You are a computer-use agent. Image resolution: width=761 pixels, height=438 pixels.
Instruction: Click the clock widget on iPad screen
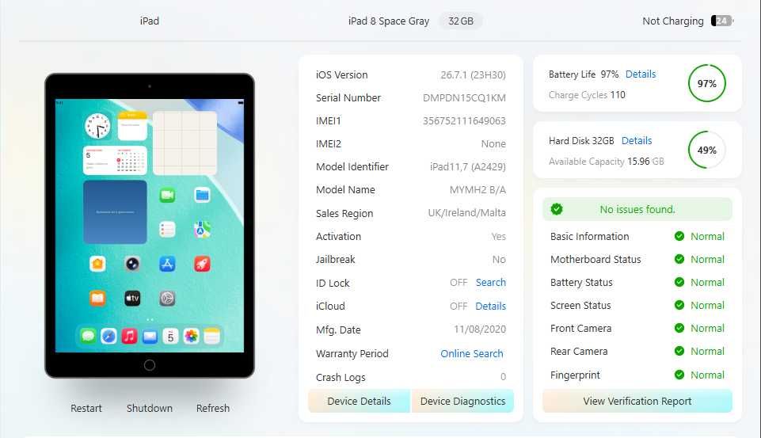[x=97, y=126]
